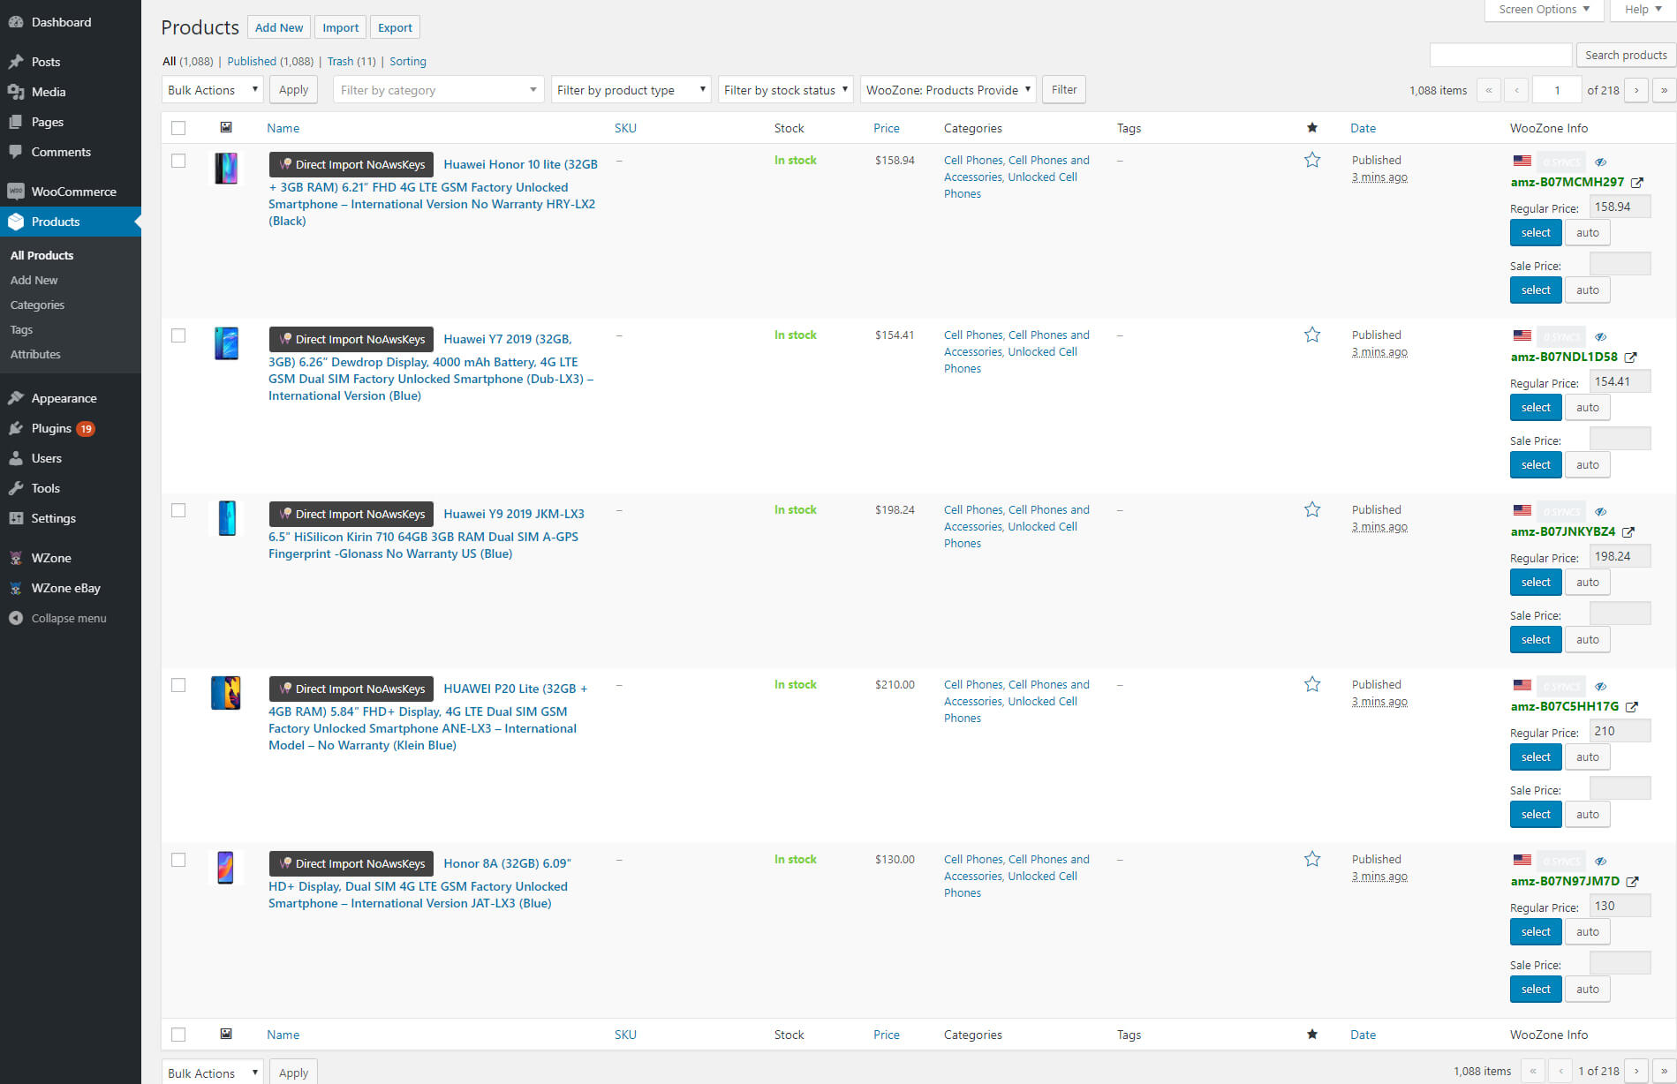
Task: Click the current page number field
Action: click(1557, 90)
